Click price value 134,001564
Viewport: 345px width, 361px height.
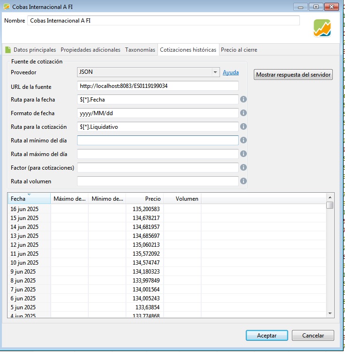coord(146,290)
